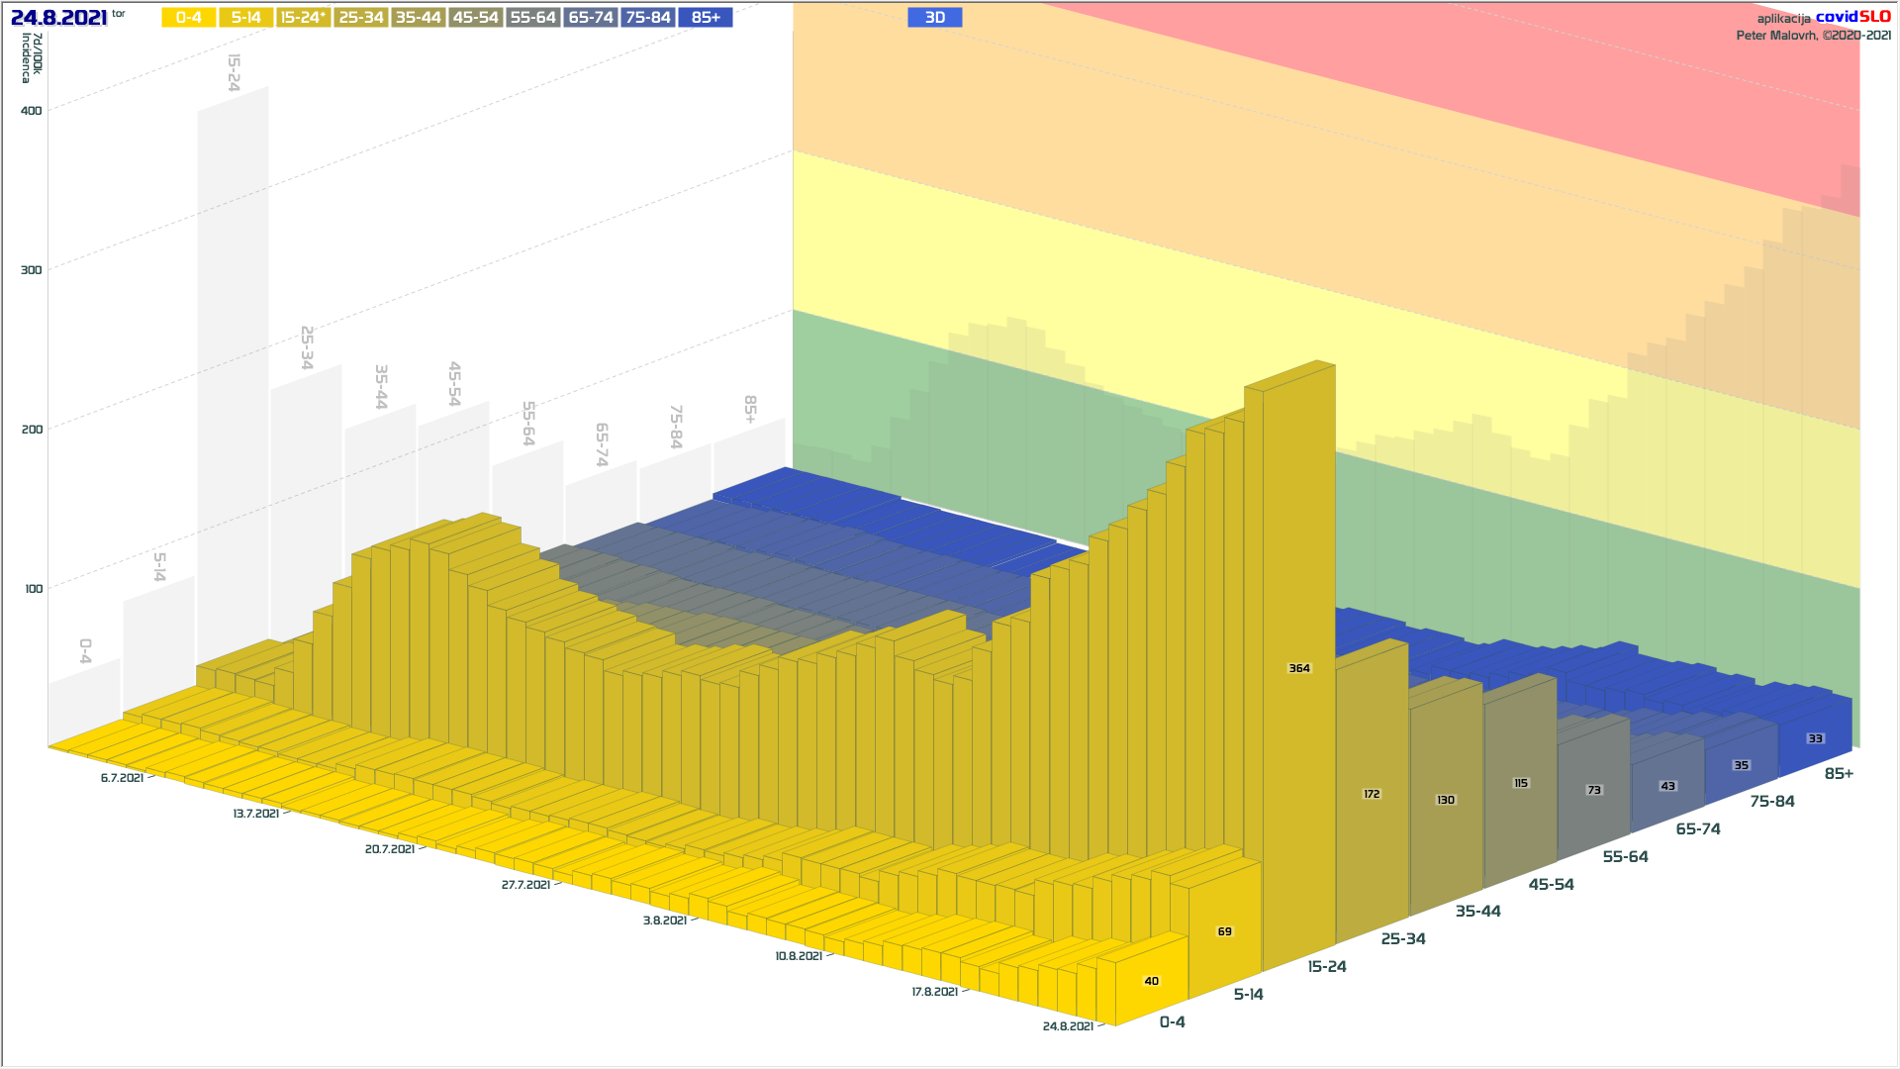Switch the 3D view button

point(934,18)
